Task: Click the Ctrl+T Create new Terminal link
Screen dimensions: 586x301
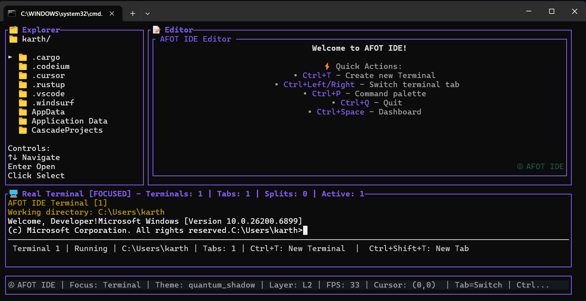Action: (317, 75)
